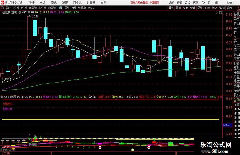Switch to 周线 period

(67, 8)
